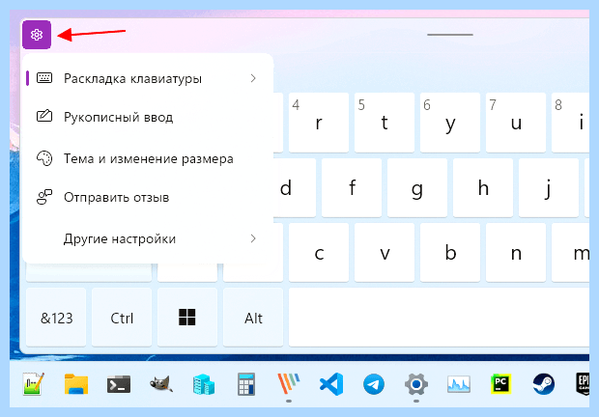Open Steam from the taskbar

544,384
